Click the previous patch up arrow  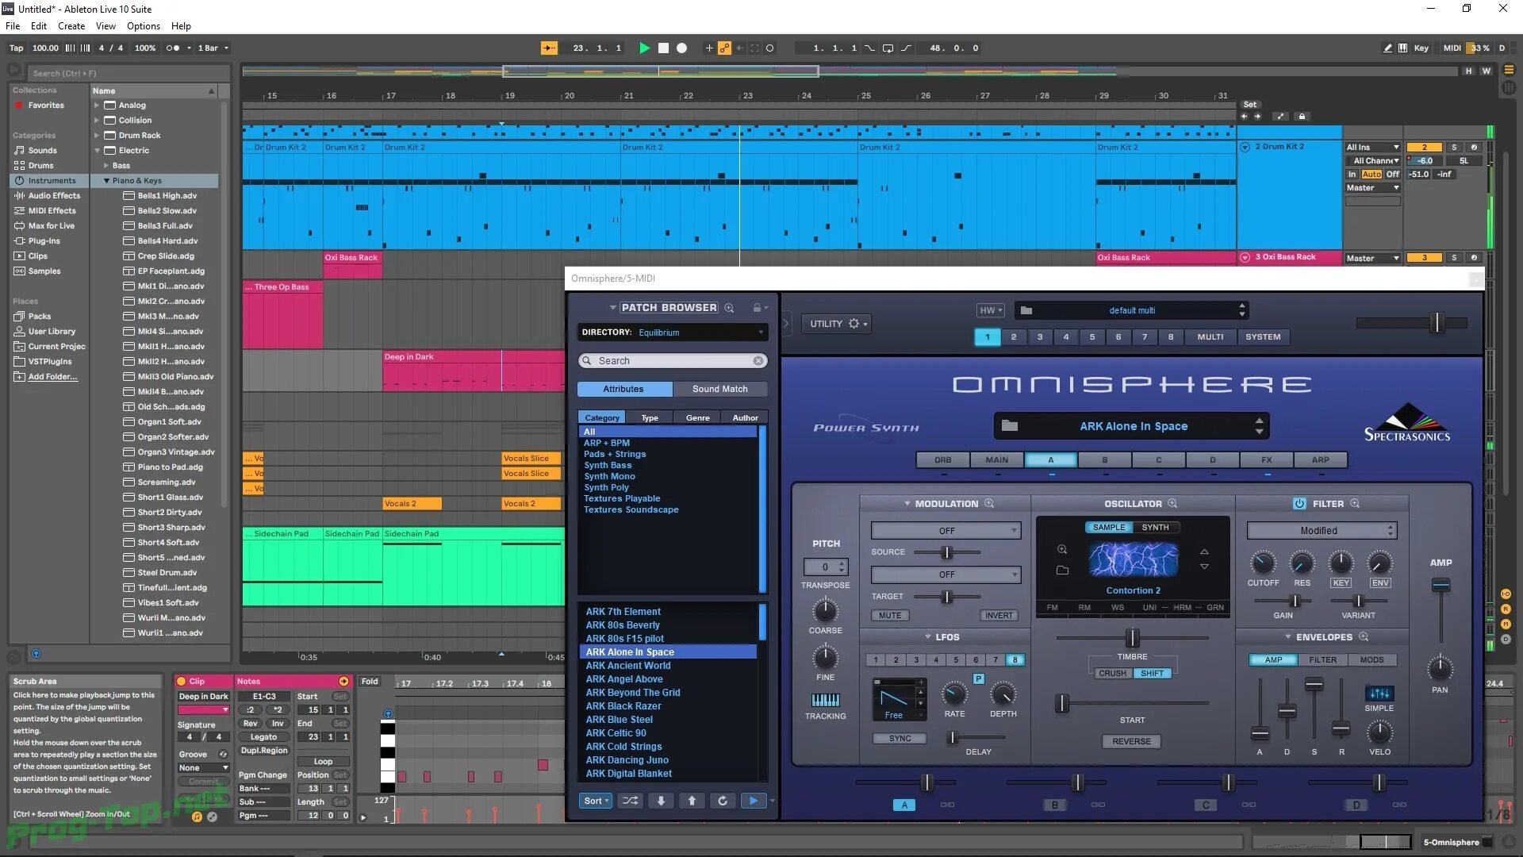(x=692, y=801)
